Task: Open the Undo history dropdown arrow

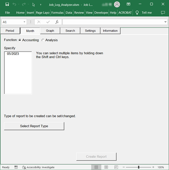Action: [19, 4]
